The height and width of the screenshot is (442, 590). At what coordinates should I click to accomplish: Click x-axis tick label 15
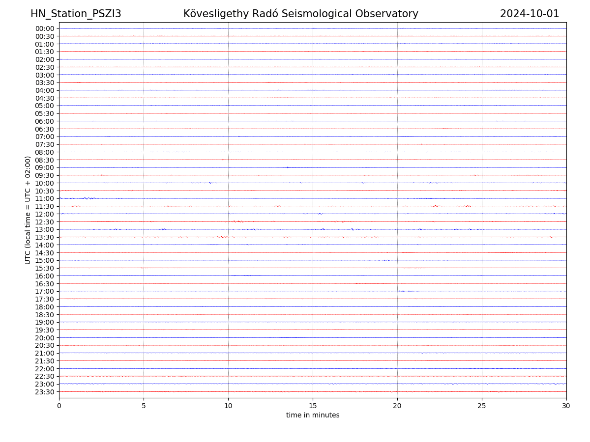click(x=313, y=406)
